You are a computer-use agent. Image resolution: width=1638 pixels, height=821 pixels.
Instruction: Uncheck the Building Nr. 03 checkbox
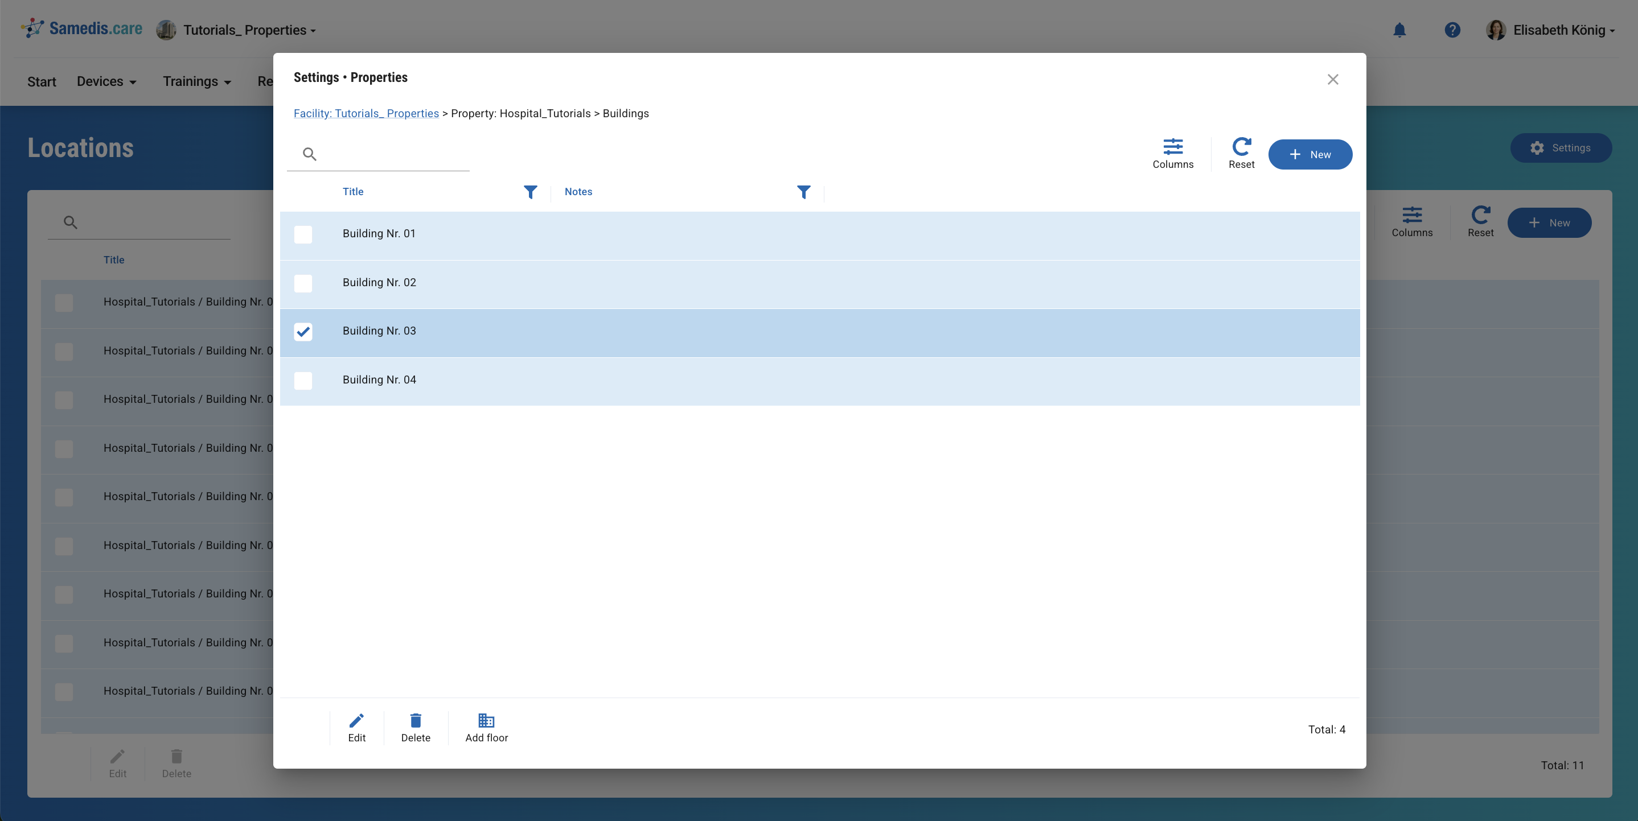(x=303, y=332)
